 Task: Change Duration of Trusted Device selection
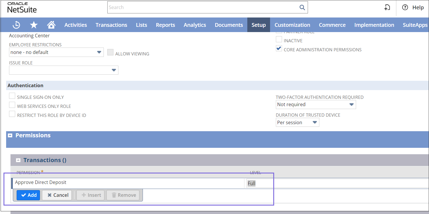pos(315,122)
